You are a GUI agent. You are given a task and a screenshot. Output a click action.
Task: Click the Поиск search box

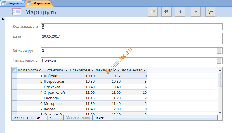103,118
